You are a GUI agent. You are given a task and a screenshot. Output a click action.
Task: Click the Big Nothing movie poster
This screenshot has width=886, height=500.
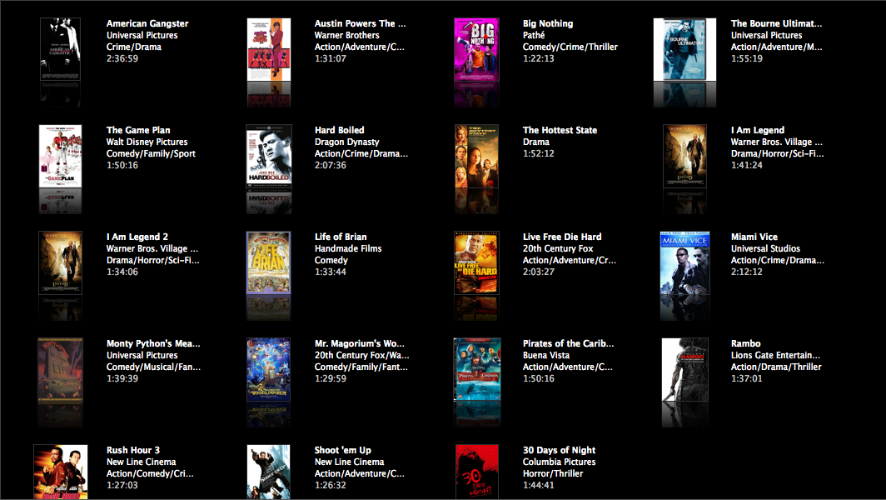click(476, 50)
